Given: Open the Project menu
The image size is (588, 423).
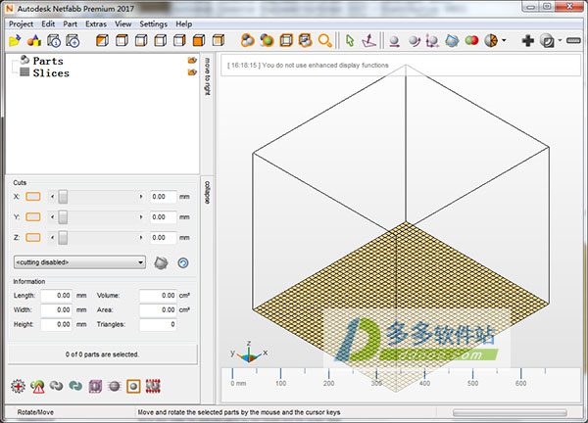Looking at the screenshot, I should [x=21, y=23].
